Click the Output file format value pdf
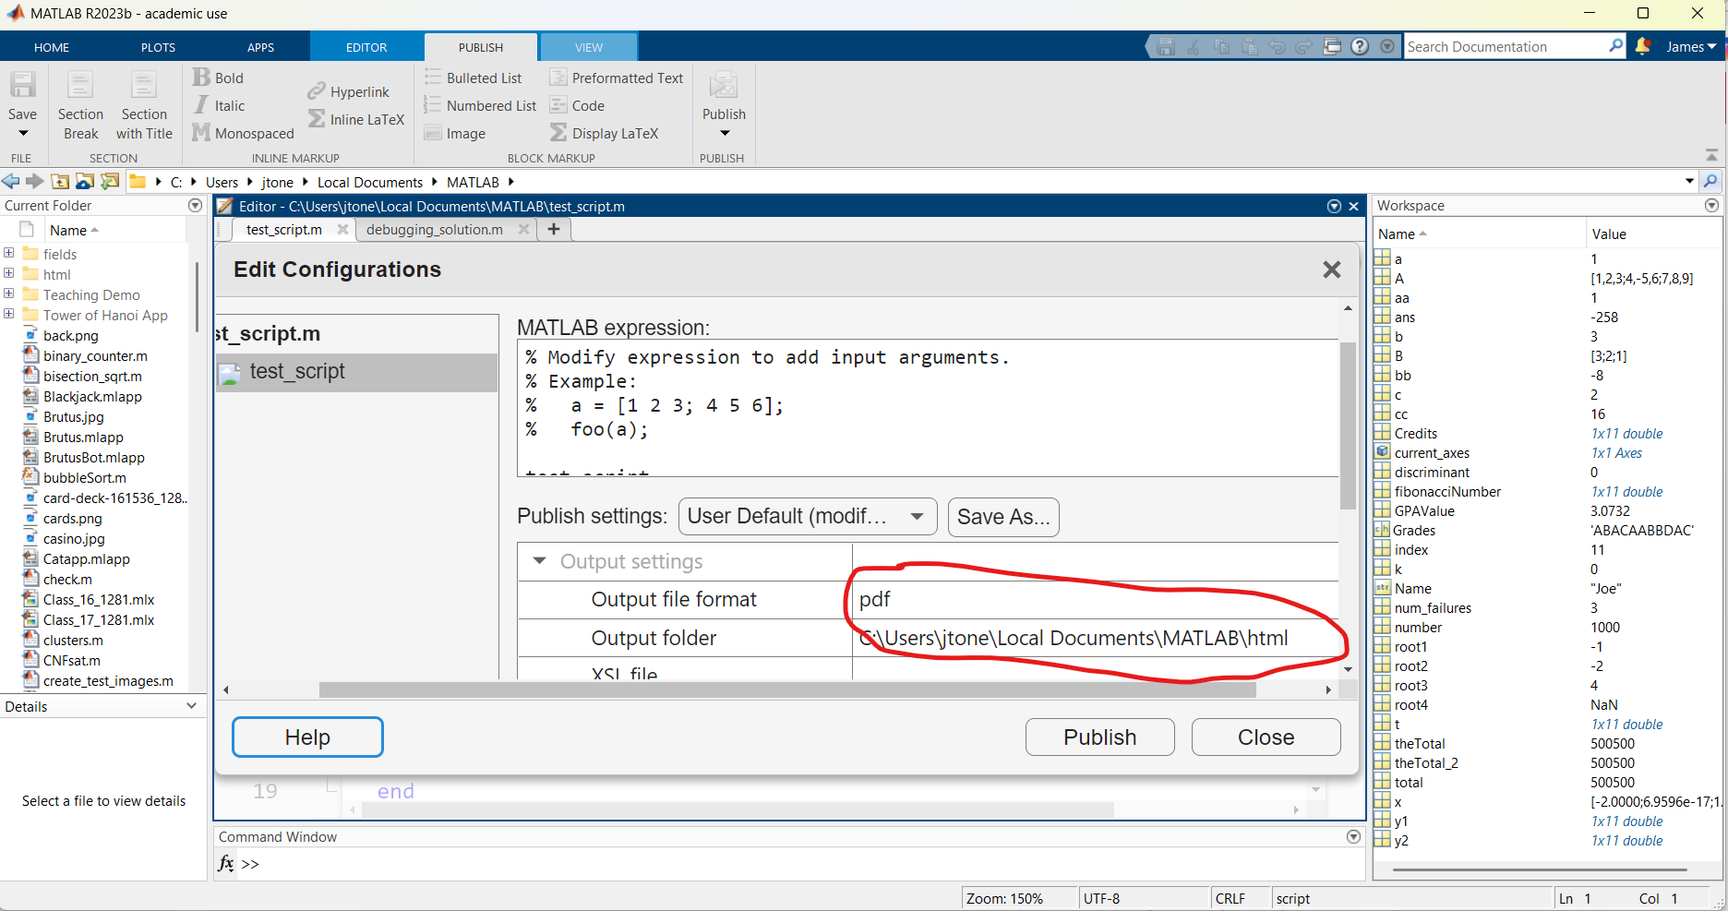The height and width of the screenshot is (911, 1728). tap(874, 600)
